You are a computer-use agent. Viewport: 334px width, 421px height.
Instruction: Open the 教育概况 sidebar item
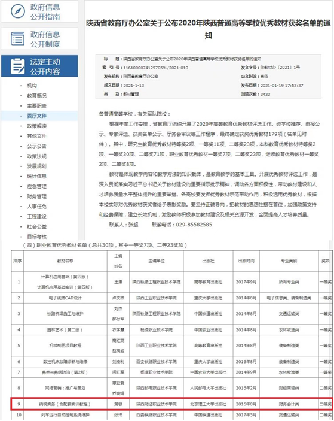[x=36, y=96]
